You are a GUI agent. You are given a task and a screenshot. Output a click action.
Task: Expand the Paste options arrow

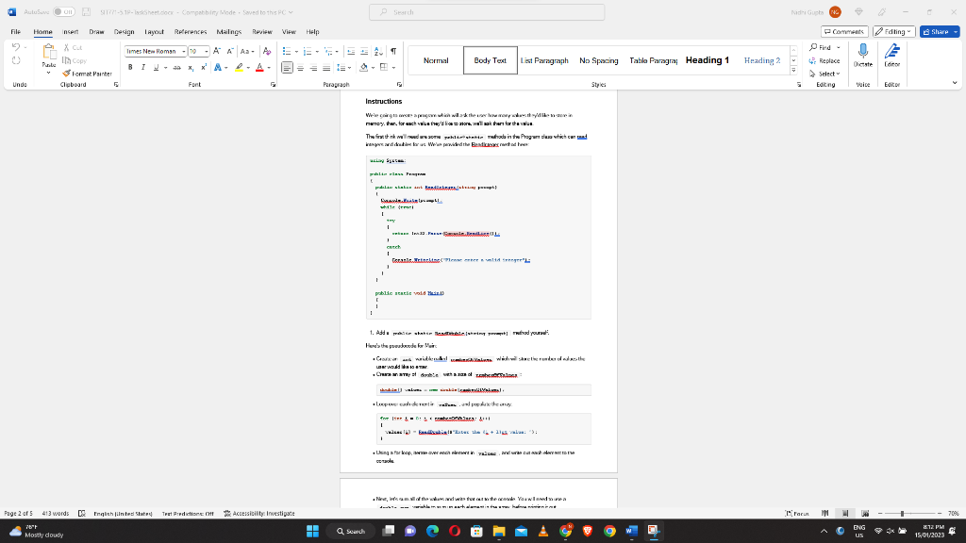tap(49, 73)
